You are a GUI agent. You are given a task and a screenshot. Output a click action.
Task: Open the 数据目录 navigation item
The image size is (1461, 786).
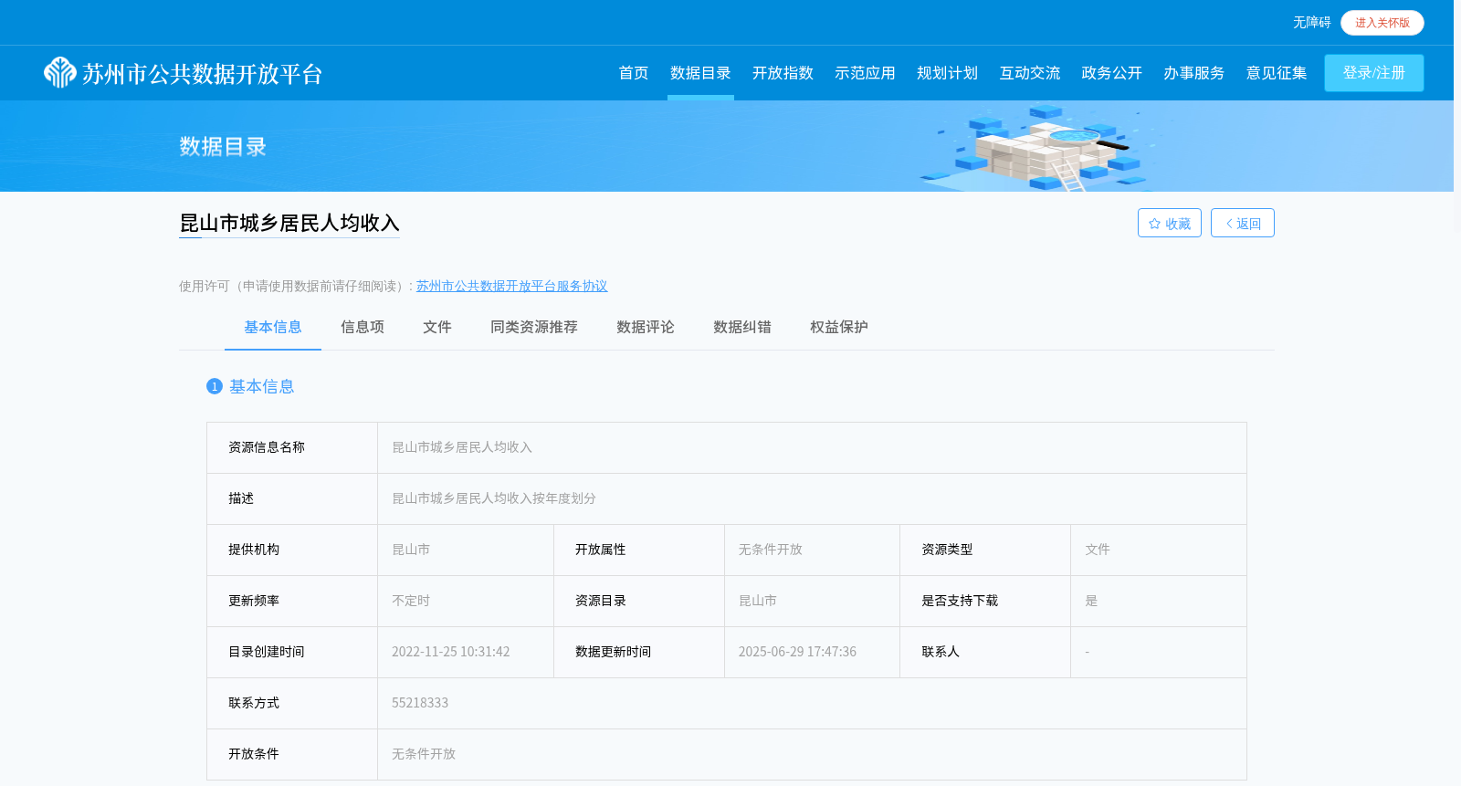coord(700,73)
